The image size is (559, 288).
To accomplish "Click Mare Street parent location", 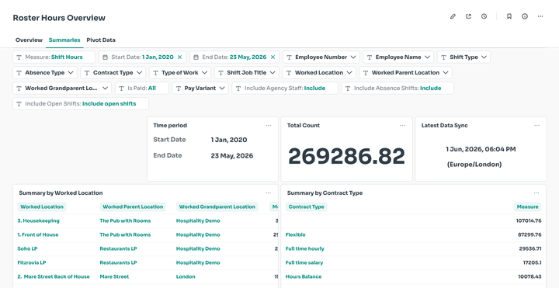I will point(114,276).
